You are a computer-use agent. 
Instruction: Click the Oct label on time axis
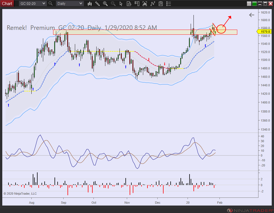tap(94, 203)
